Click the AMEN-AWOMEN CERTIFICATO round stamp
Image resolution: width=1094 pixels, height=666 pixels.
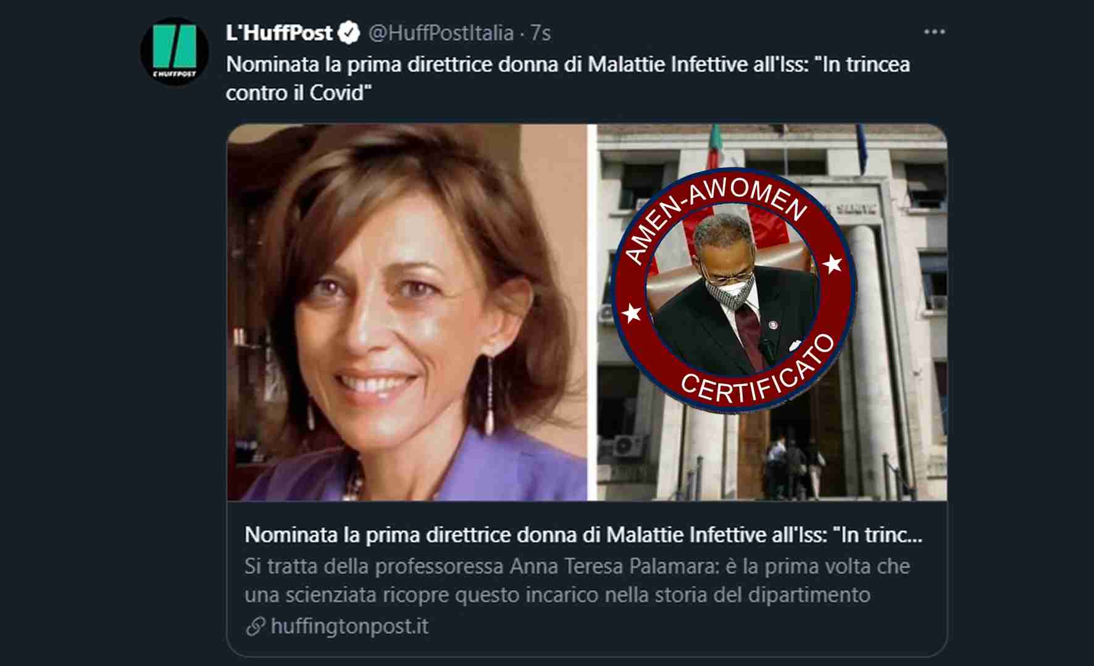click(733, 290)
